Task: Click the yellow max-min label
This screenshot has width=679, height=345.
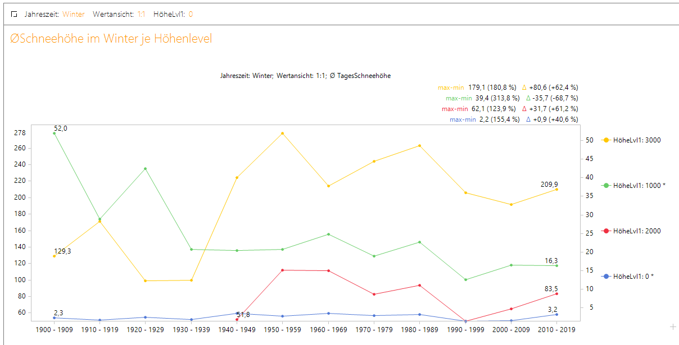Action: [451, 88]
